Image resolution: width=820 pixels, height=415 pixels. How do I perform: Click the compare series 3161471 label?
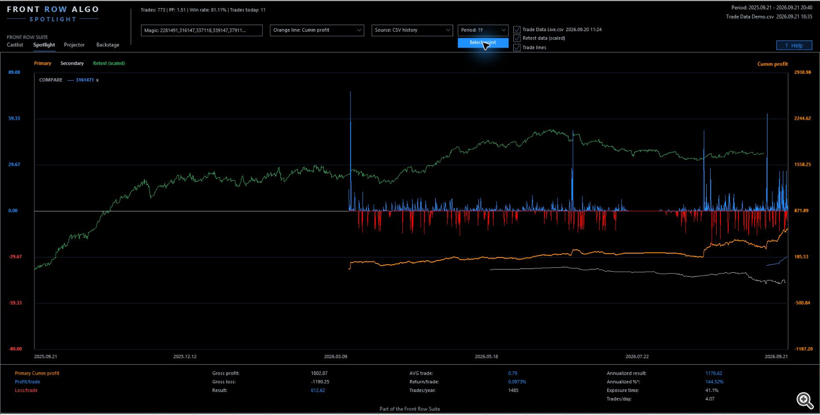[x=84, y=80]
